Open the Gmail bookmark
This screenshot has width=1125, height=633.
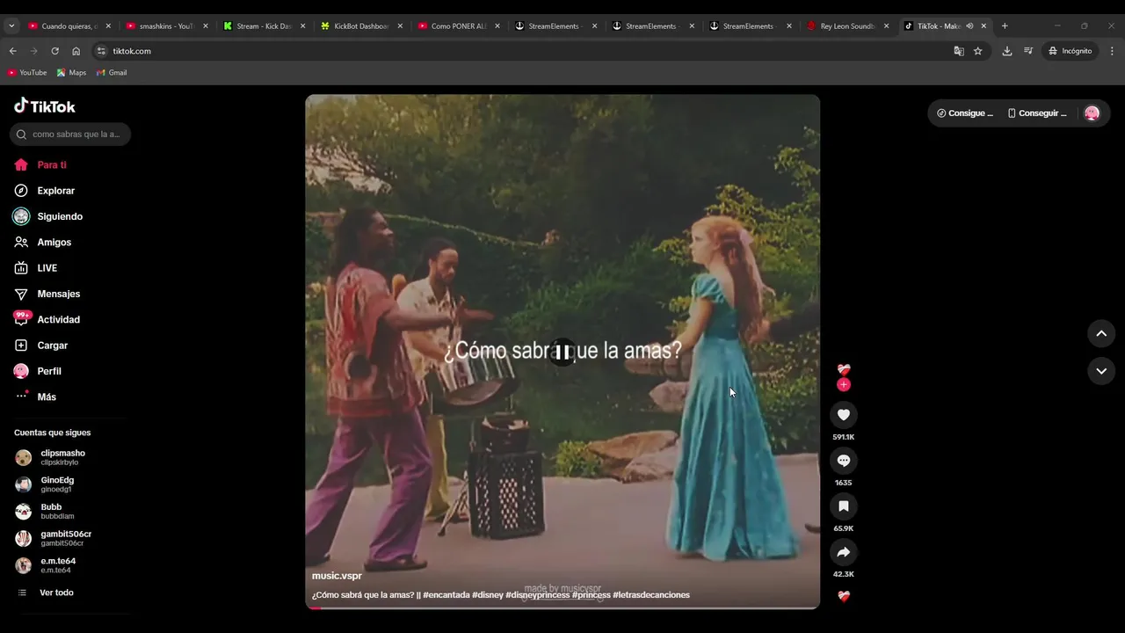(112, 73)
